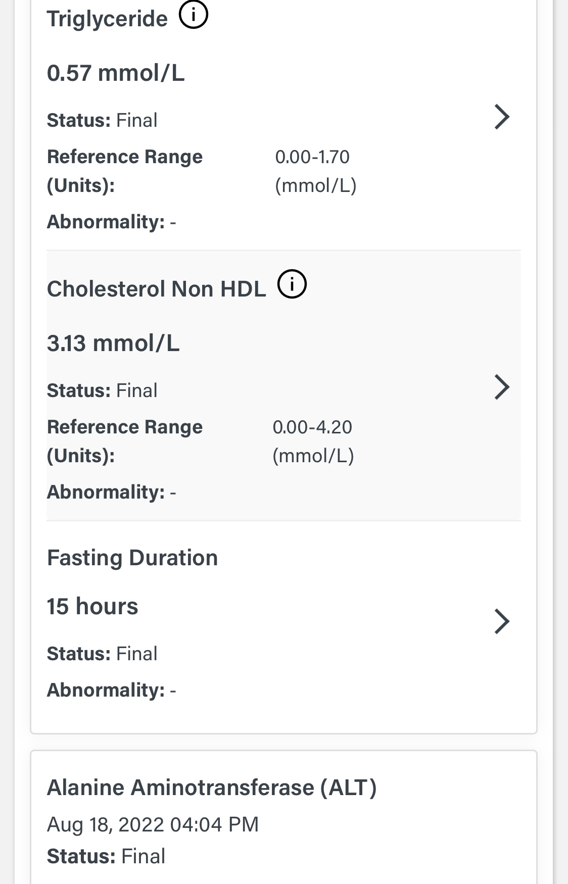Click Triglyceride reference range 0.00-1.70

pos(312,157)
